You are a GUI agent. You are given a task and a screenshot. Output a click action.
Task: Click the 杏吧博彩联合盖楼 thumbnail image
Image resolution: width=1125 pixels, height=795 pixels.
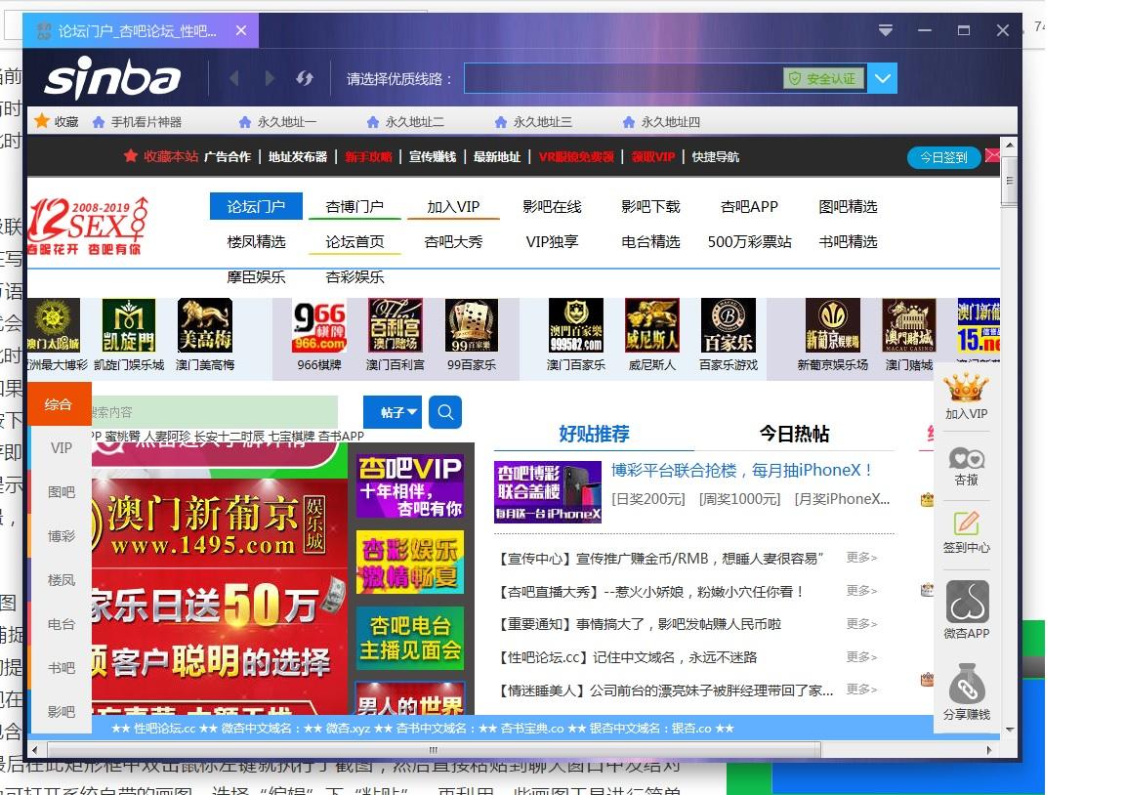[x=548, y=491]
